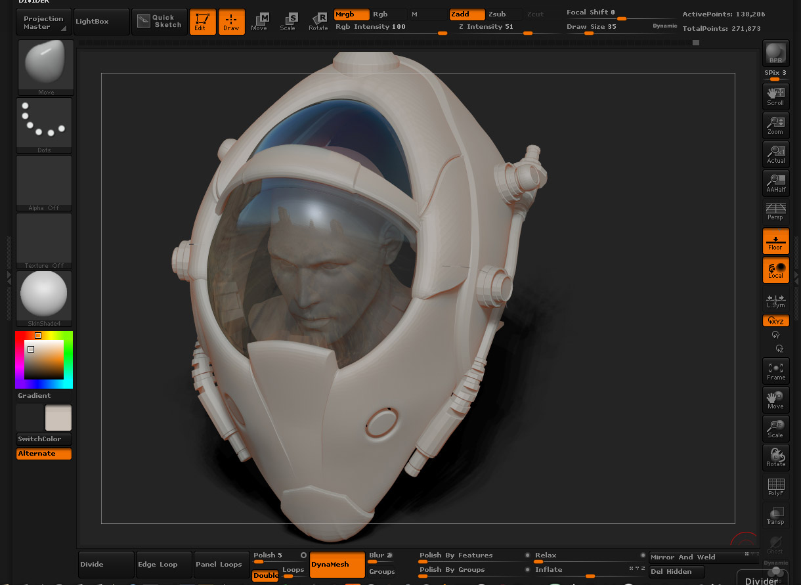Click the Edge Loop button
Image resolution: width=801 pixels, height=585 pixels.
163,565
